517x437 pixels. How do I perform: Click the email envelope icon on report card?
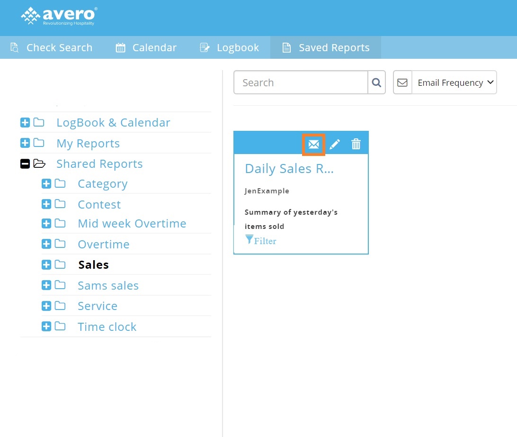pyautogui.click(x=313, y=144)
